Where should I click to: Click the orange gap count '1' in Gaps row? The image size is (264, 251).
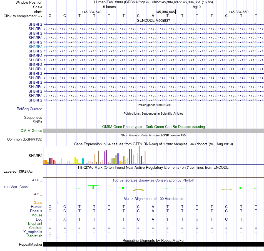coord(58,203)
